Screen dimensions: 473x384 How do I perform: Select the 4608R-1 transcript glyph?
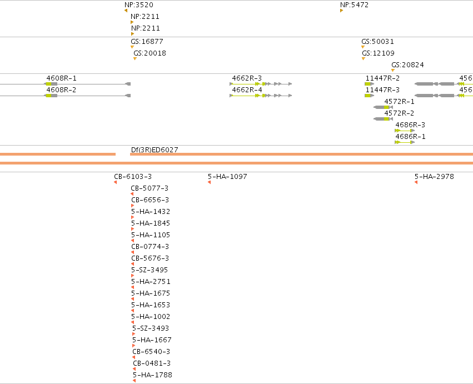click(x=65, y=84)
